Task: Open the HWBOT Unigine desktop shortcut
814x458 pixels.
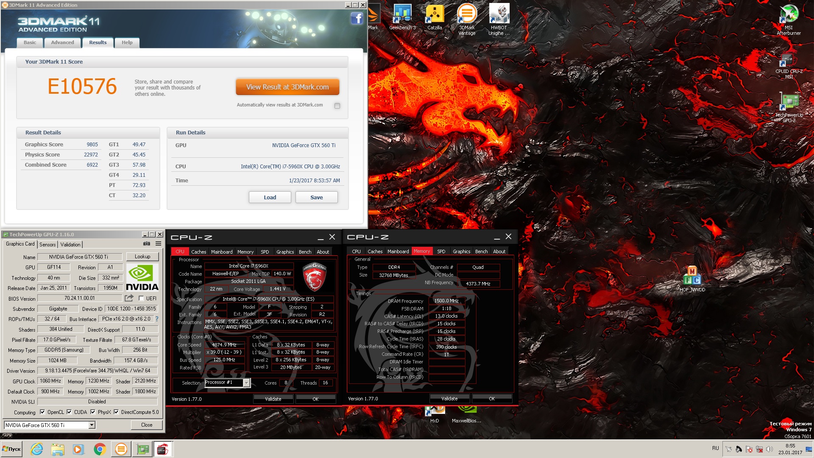Action: tap(499, 20)
